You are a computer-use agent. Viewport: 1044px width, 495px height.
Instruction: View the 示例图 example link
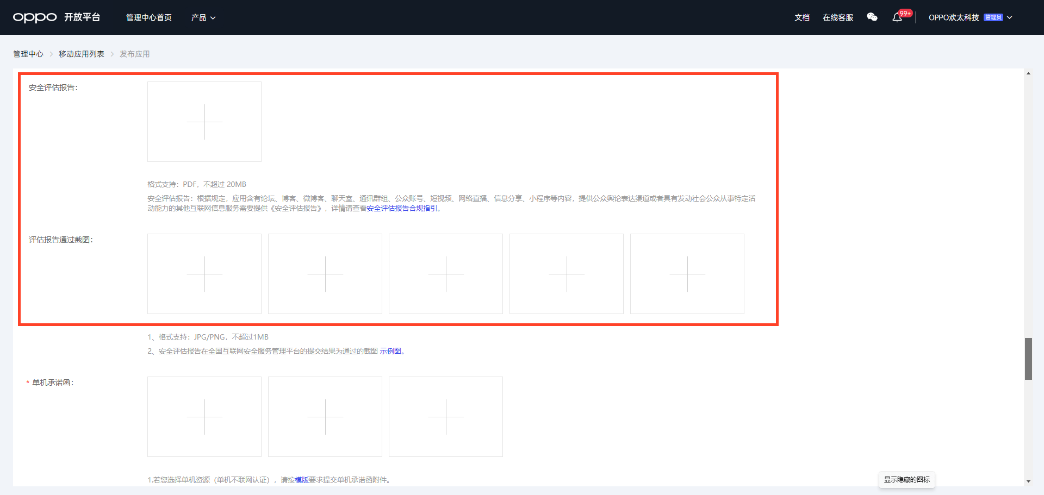coord(390,352)
